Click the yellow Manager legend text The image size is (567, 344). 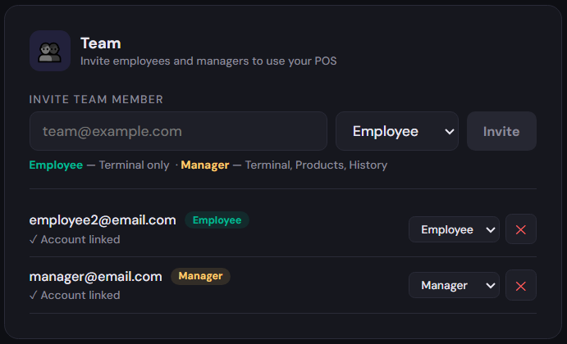pos(205,165)
